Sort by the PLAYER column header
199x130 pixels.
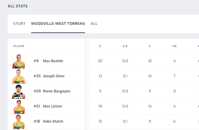pos(19,46)
